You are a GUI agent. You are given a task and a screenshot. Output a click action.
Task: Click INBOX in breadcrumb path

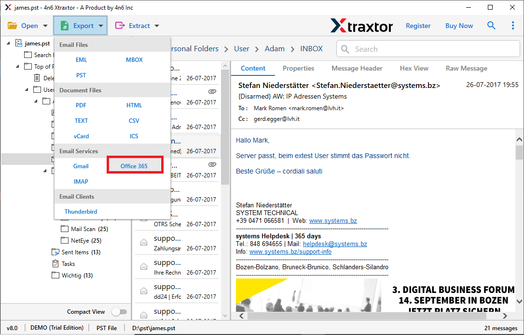point(312,49)
